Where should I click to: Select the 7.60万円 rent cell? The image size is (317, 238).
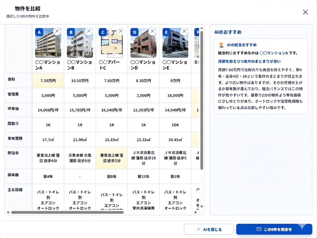[x=111, y=81]
